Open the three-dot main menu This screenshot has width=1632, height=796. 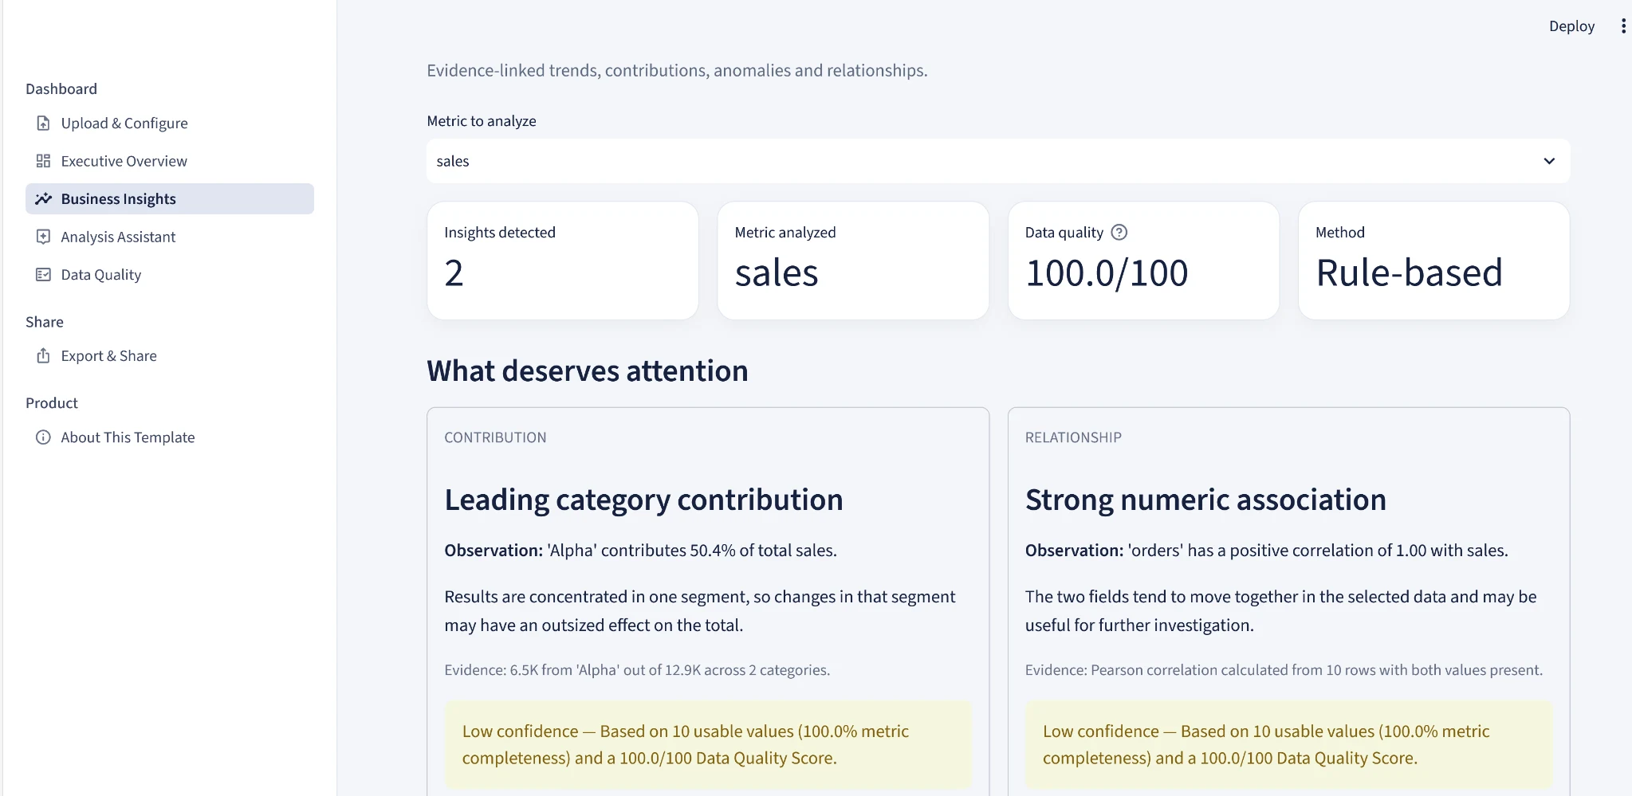coord(1623,26)
